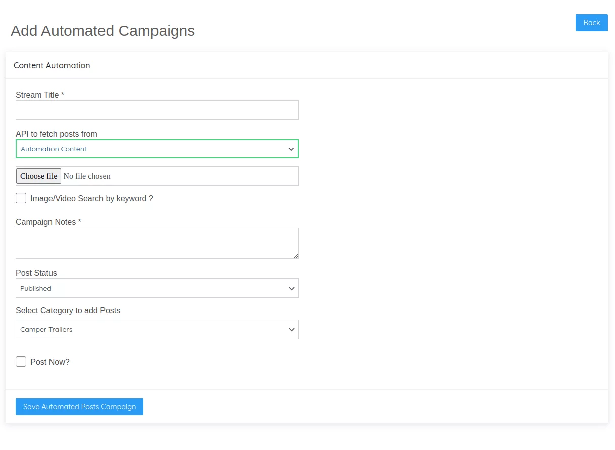Click the 'API to fetch posts from' label
This screenshot has height=450, width=615.
coord(57,134)
